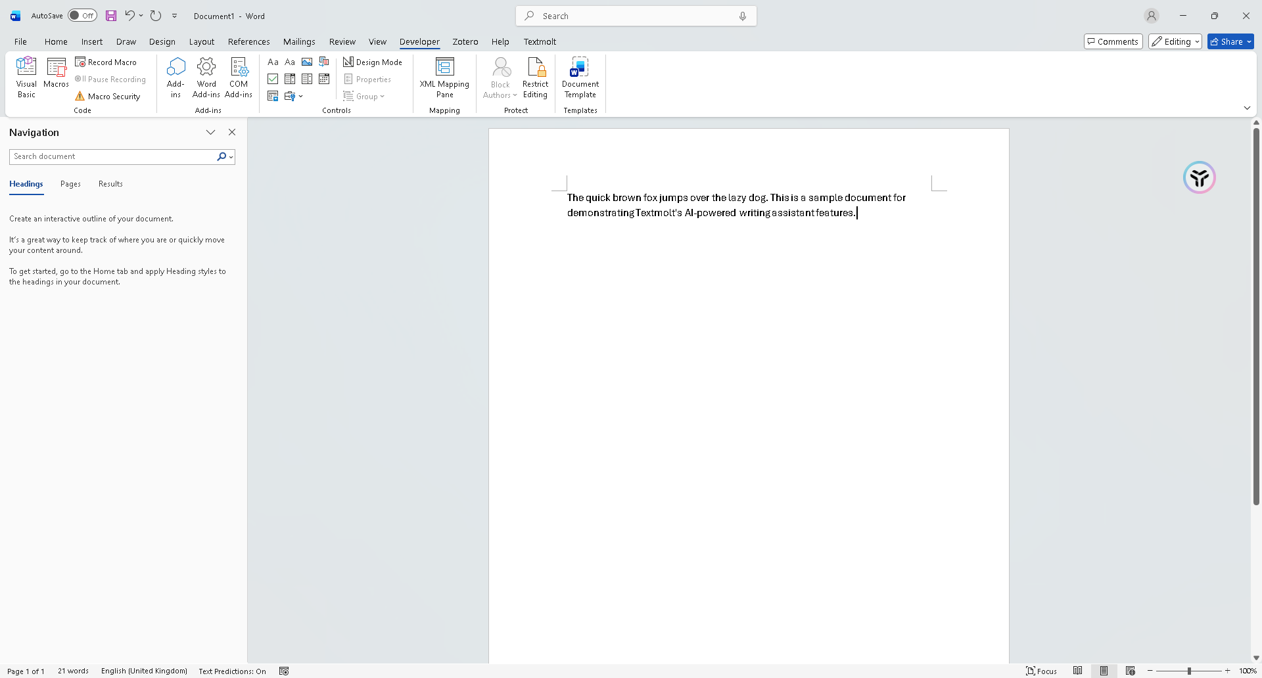
Task: Insert Combo Box content control
Action: coord(290,79)
